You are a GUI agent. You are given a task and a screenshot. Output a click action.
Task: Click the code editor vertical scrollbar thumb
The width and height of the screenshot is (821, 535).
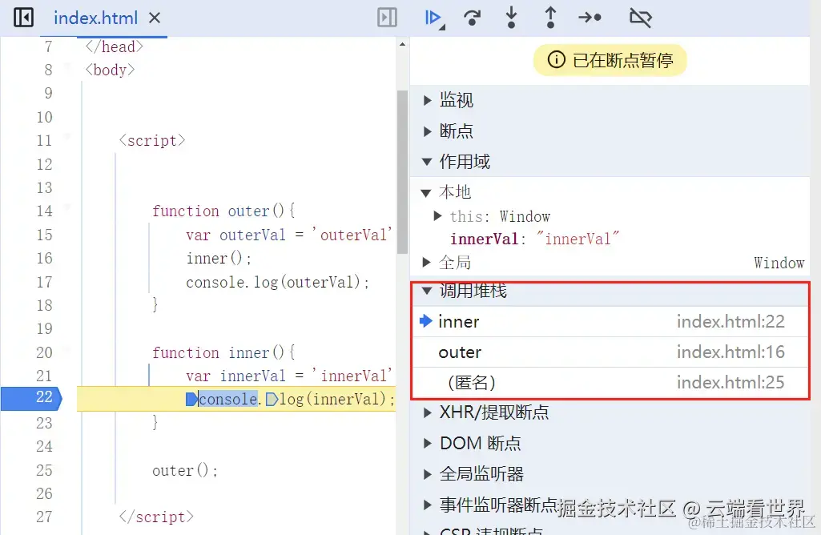click(x=402, y=171)
